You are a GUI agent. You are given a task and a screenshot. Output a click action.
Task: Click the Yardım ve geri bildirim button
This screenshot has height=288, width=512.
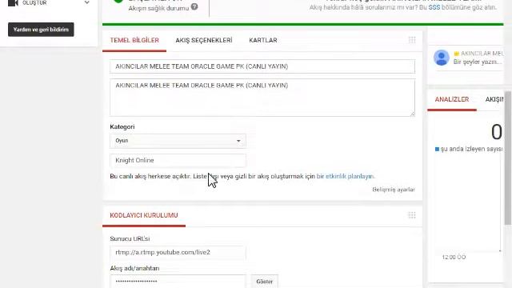(41, 30)
